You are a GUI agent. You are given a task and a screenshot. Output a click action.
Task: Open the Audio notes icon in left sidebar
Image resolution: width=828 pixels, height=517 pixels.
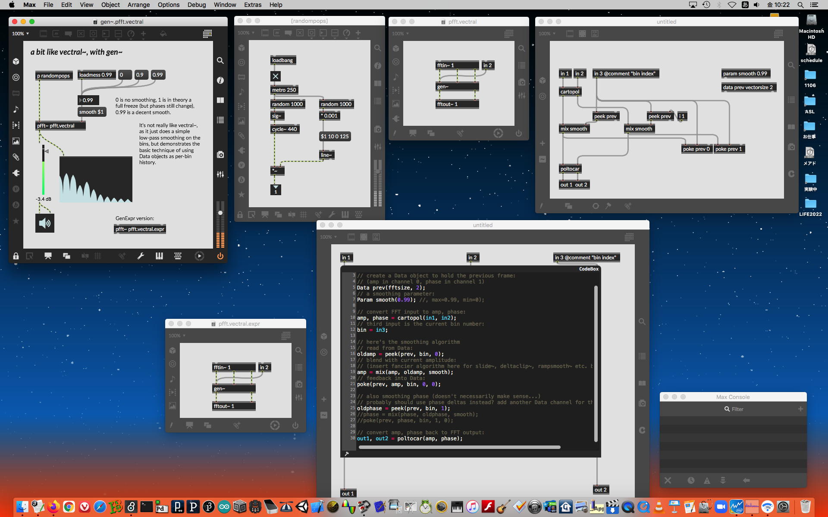point(16,109)
